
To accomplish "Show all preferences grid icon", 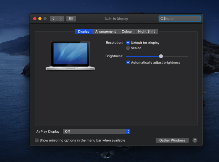I will (x=71, y=19).
